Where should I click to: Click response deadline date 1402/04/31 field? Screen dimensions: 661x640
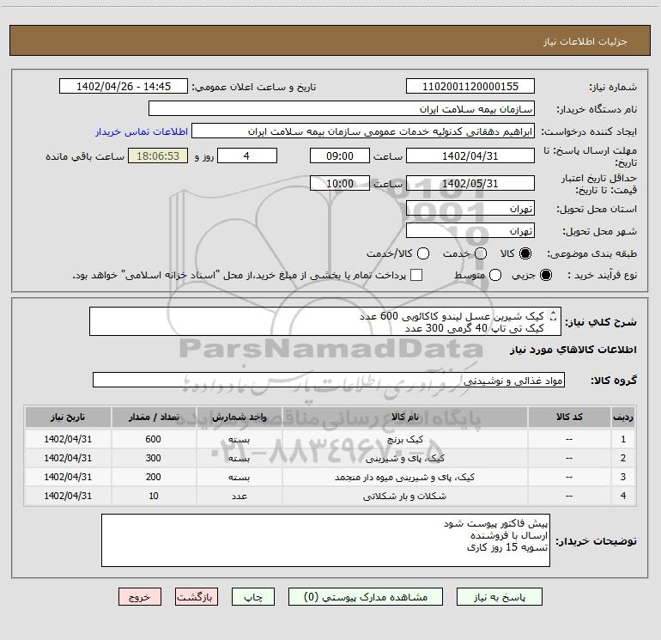470,155
